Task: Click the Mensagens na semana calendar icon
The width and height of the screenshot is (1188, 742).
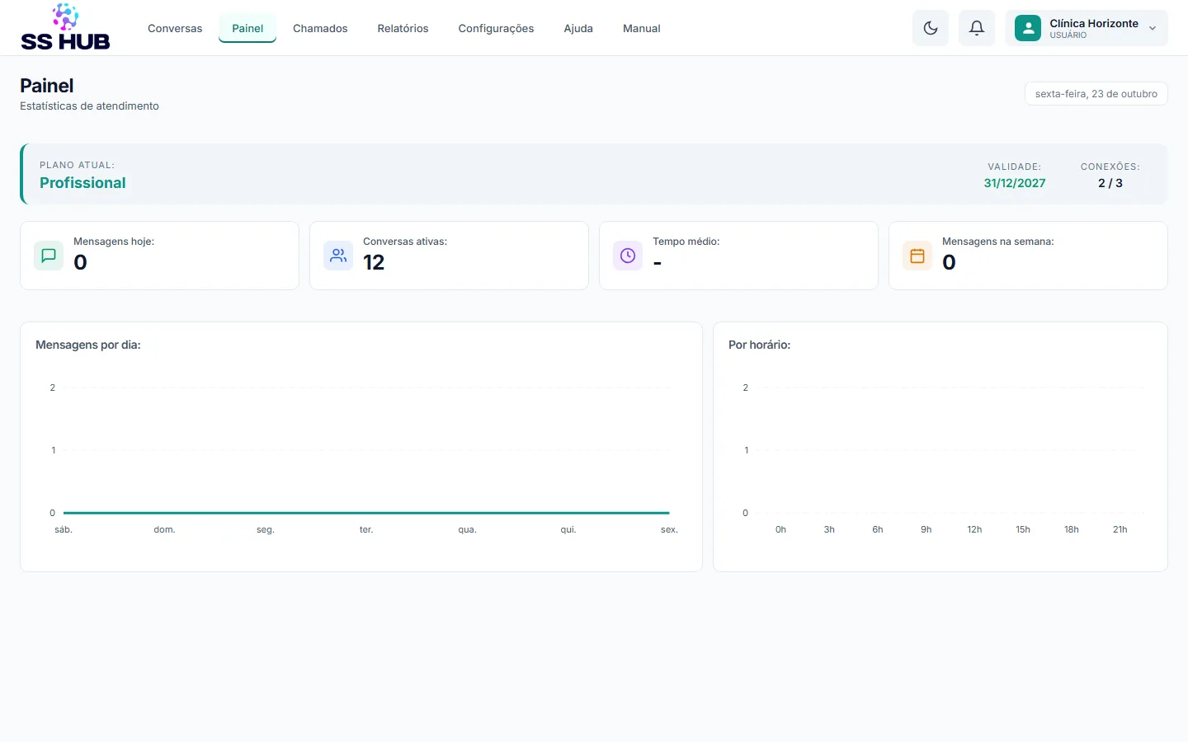Action: (x=917, y=256)
